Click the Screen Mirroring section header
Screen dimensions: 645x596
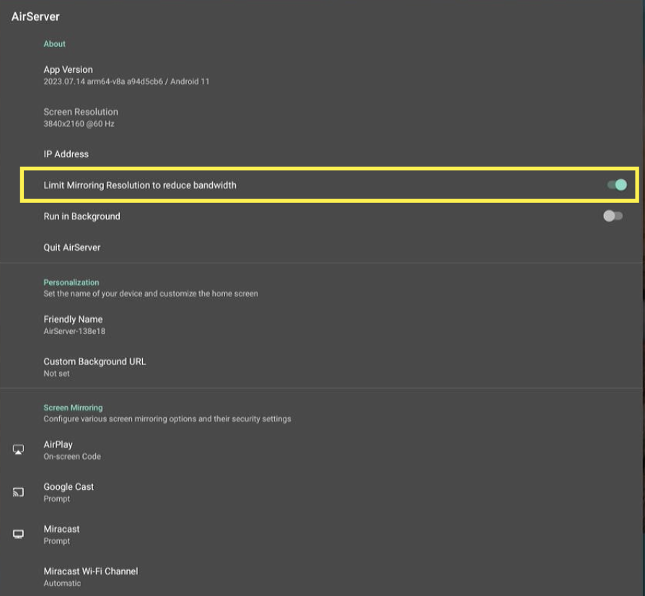tap(73, 408)
